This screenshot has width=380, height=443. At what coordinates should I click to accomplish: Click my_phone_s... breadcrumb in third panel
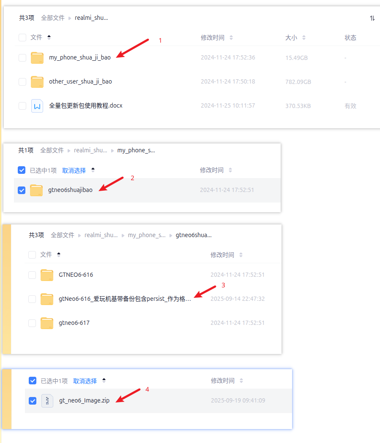pos(147,235)
